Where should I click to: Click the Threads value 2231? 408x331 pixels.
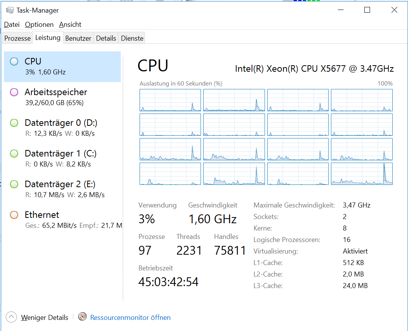click(189, 250)
